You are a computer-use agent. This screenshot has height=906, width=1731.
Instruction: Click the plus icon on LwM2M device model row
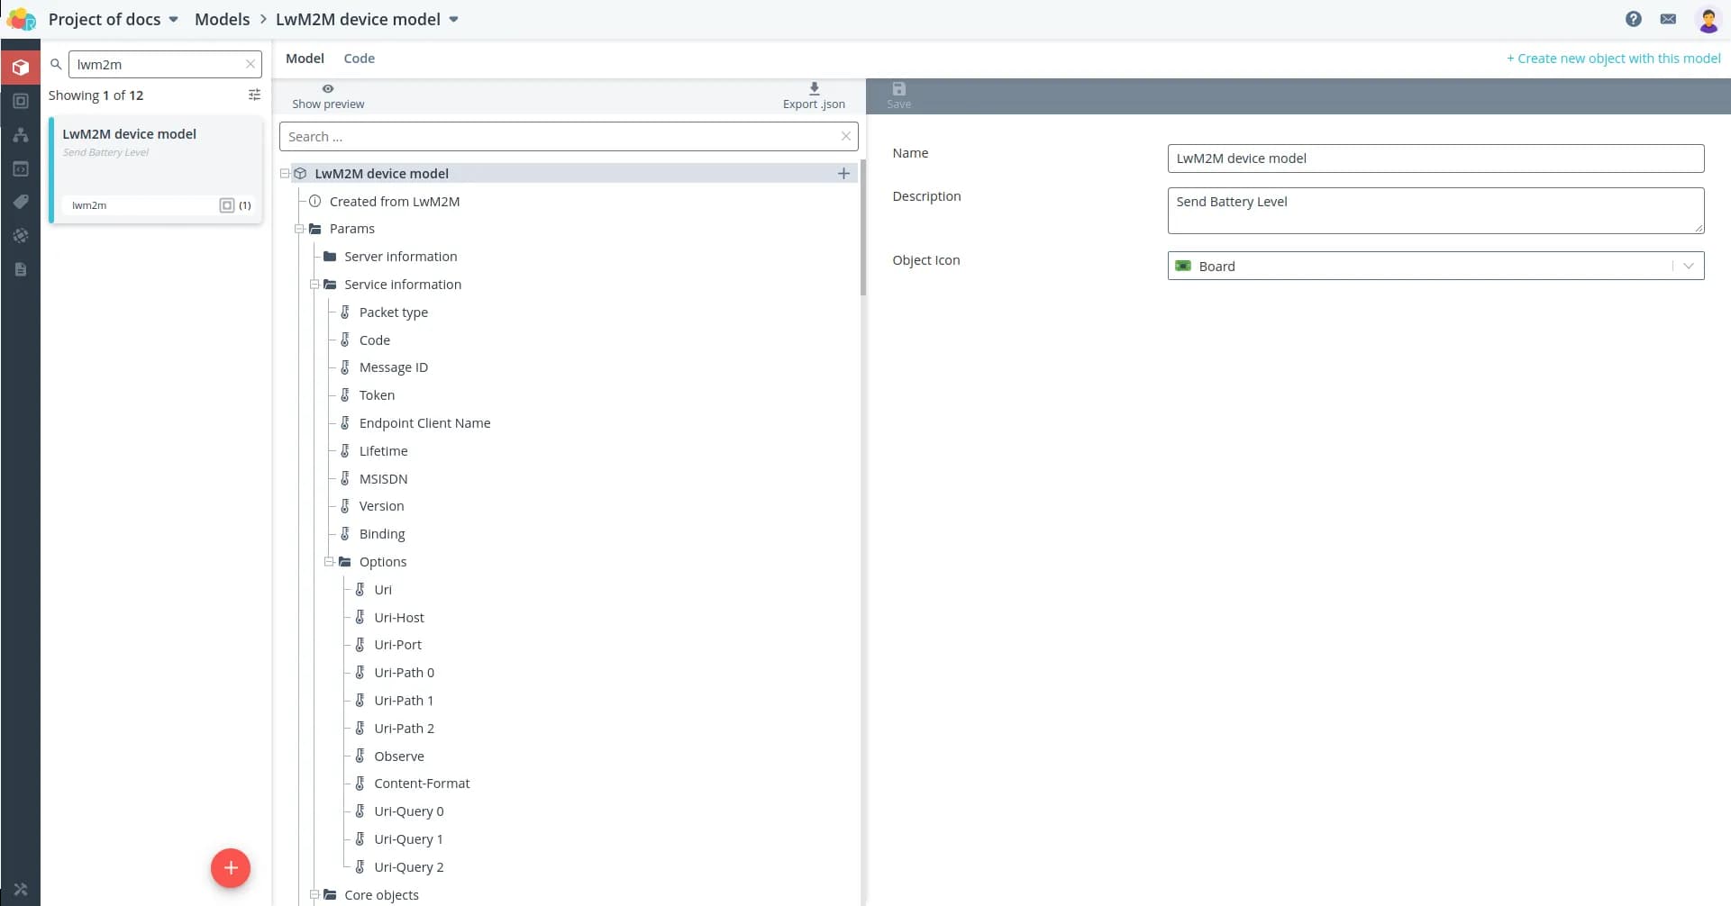point(843,174)
